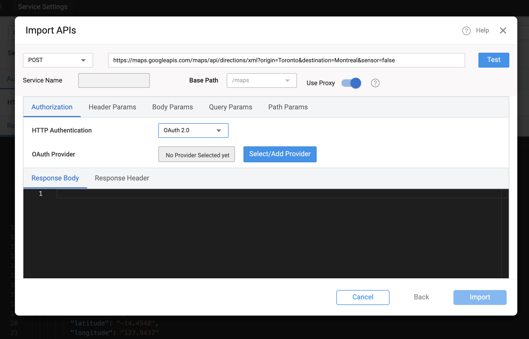Show the Response Header tab
This screenshot has height=339, width=529.
[122, 178]
